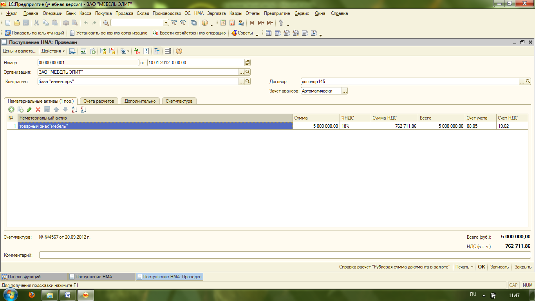Click the green add row icon above table

coord(11,110)
